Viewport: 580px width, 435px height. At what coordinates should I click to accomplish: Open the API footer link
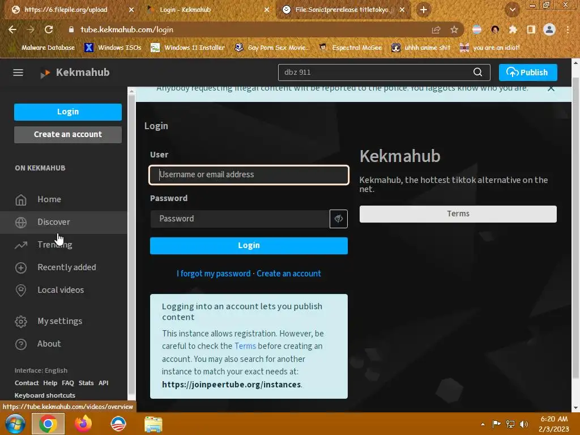point(103,383)
